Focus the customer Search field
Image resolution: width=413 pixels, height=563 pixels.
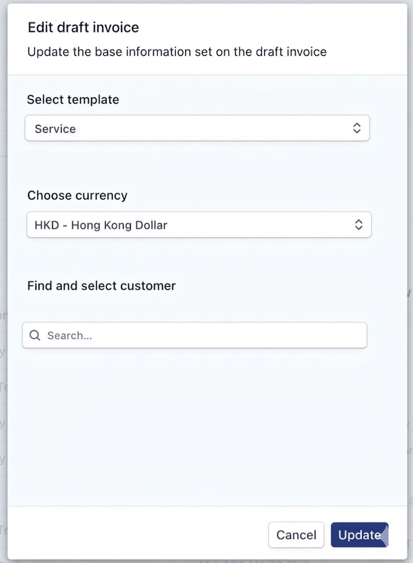click(202, 335)
